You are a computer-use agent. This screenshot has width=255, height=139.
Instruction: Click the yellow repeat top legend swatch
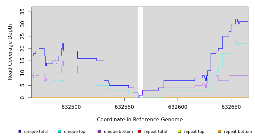(x=179, y=131)
